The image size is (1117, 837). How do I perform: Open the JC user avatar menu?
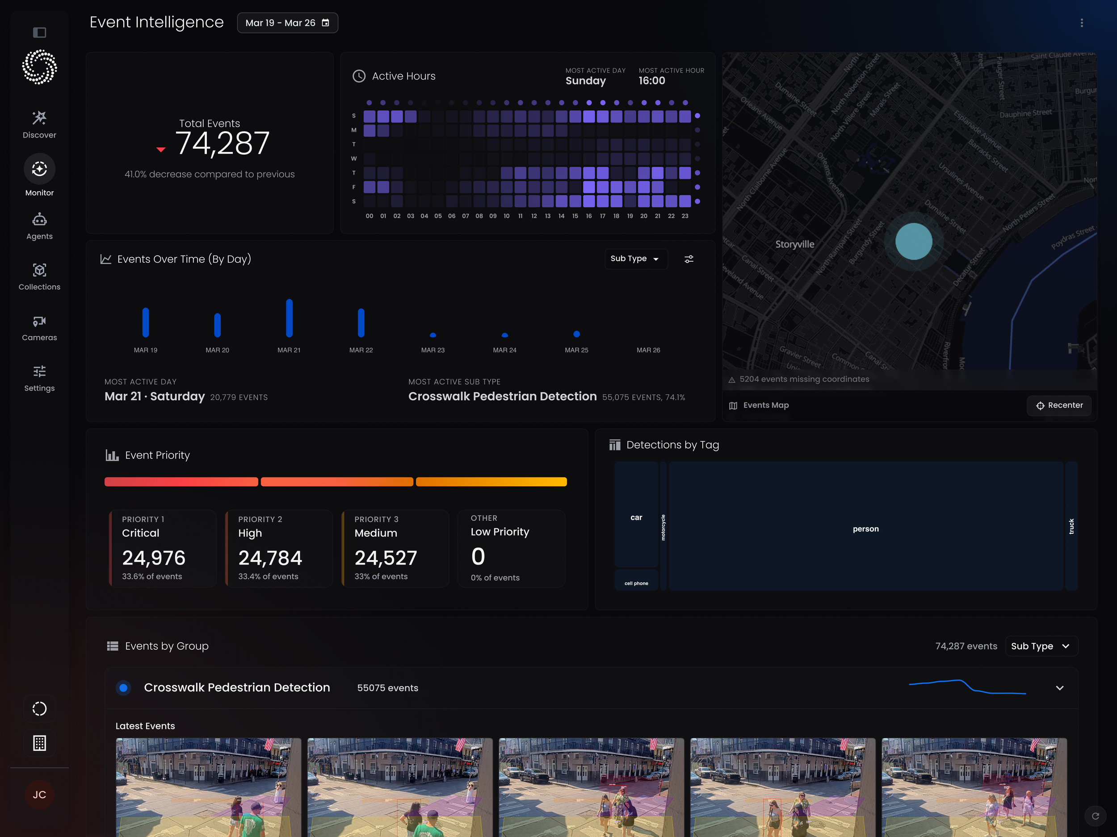click(39, 795)
